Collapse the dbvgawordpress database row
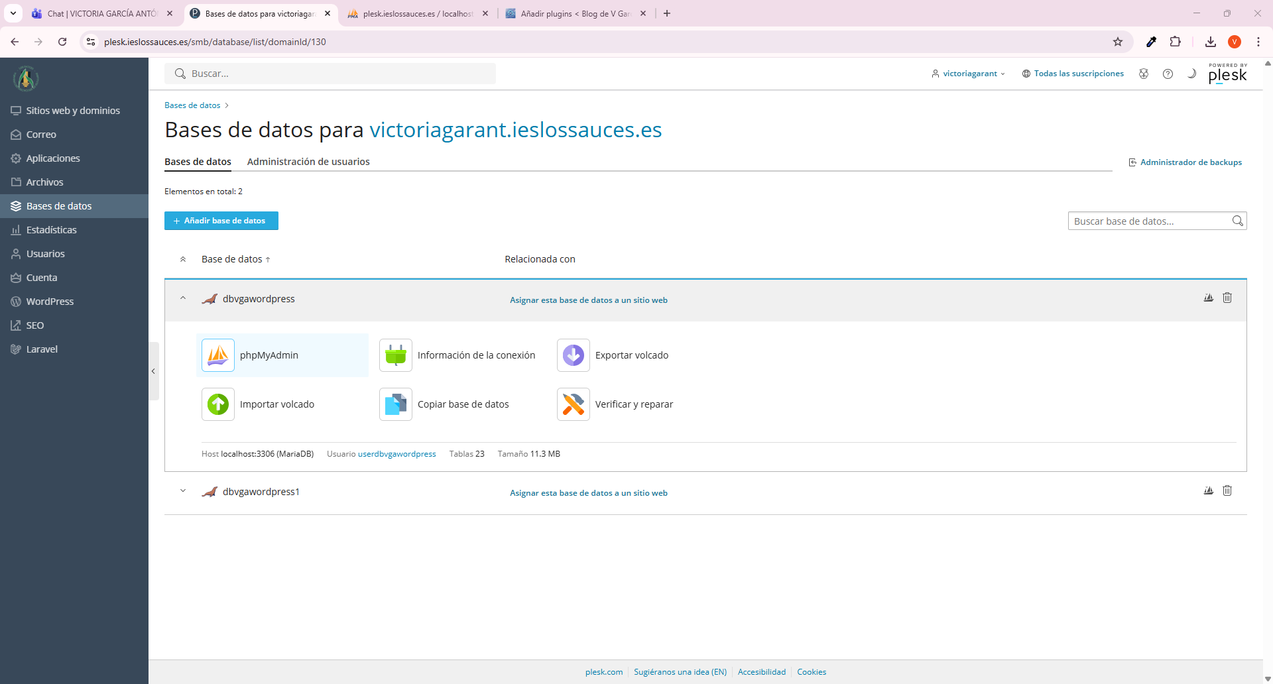The image size is (1273, 684). pyautogui.click(x=183, y=299)
